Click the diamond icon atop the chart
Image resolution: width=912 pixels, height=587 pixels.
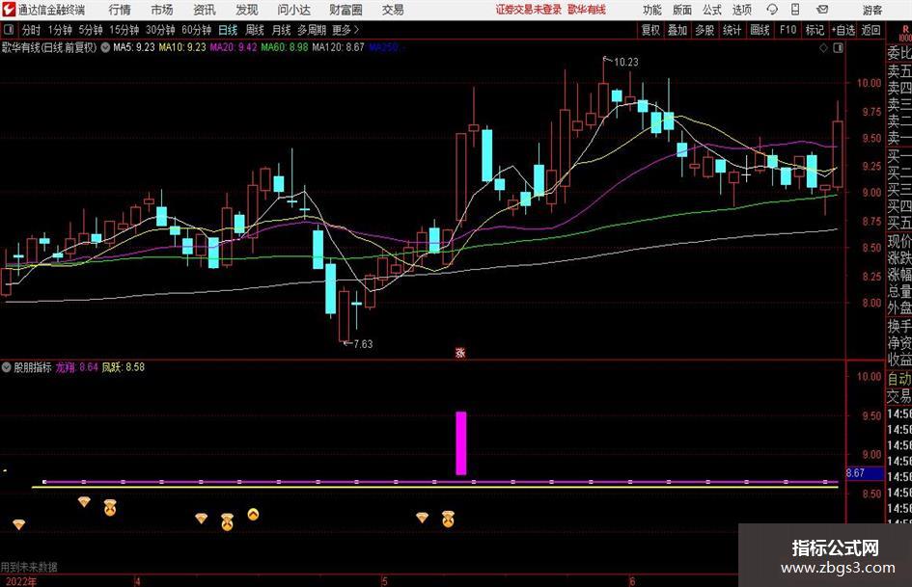[823, 48]
